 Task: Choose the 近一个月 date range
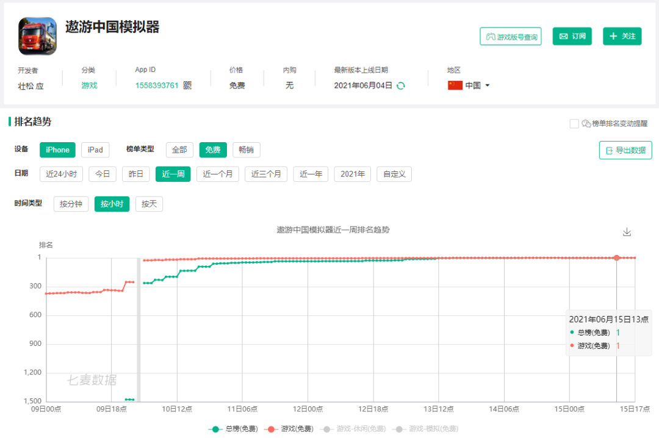point(218,174)
